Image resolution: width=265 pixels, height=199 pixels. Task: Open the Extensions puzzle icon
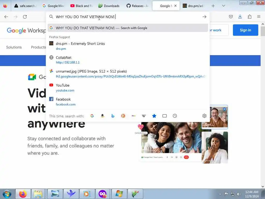tap(249, 17)
